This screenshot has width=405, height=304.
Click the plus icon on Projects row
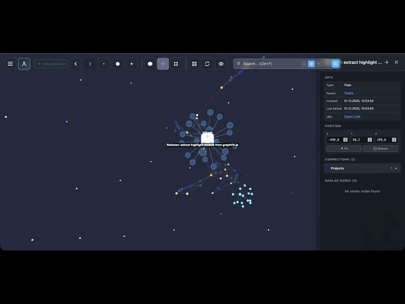point(396,168)
